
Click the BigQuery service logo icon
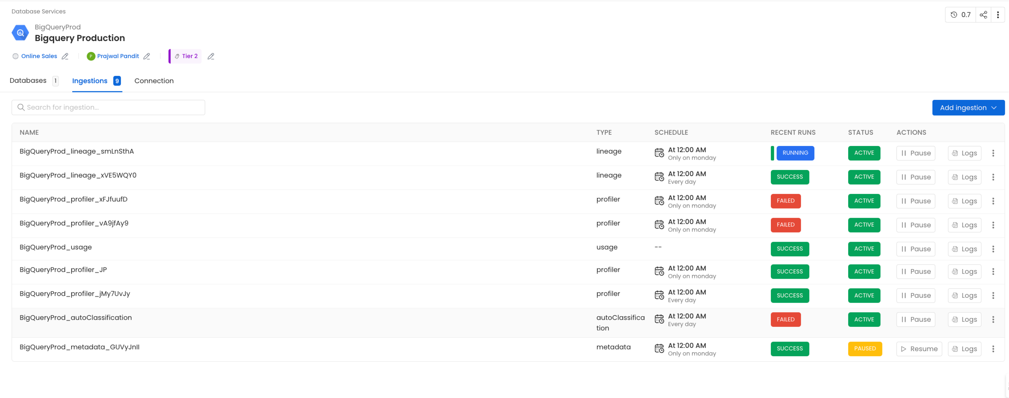click(x=20, y=33)
